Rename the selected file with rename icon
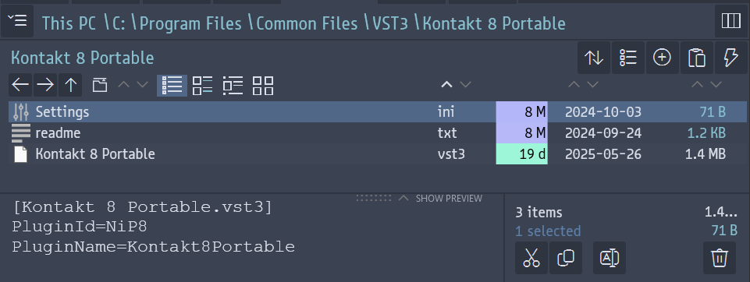This screenshot has width=750, height=282. click(610, 258)
